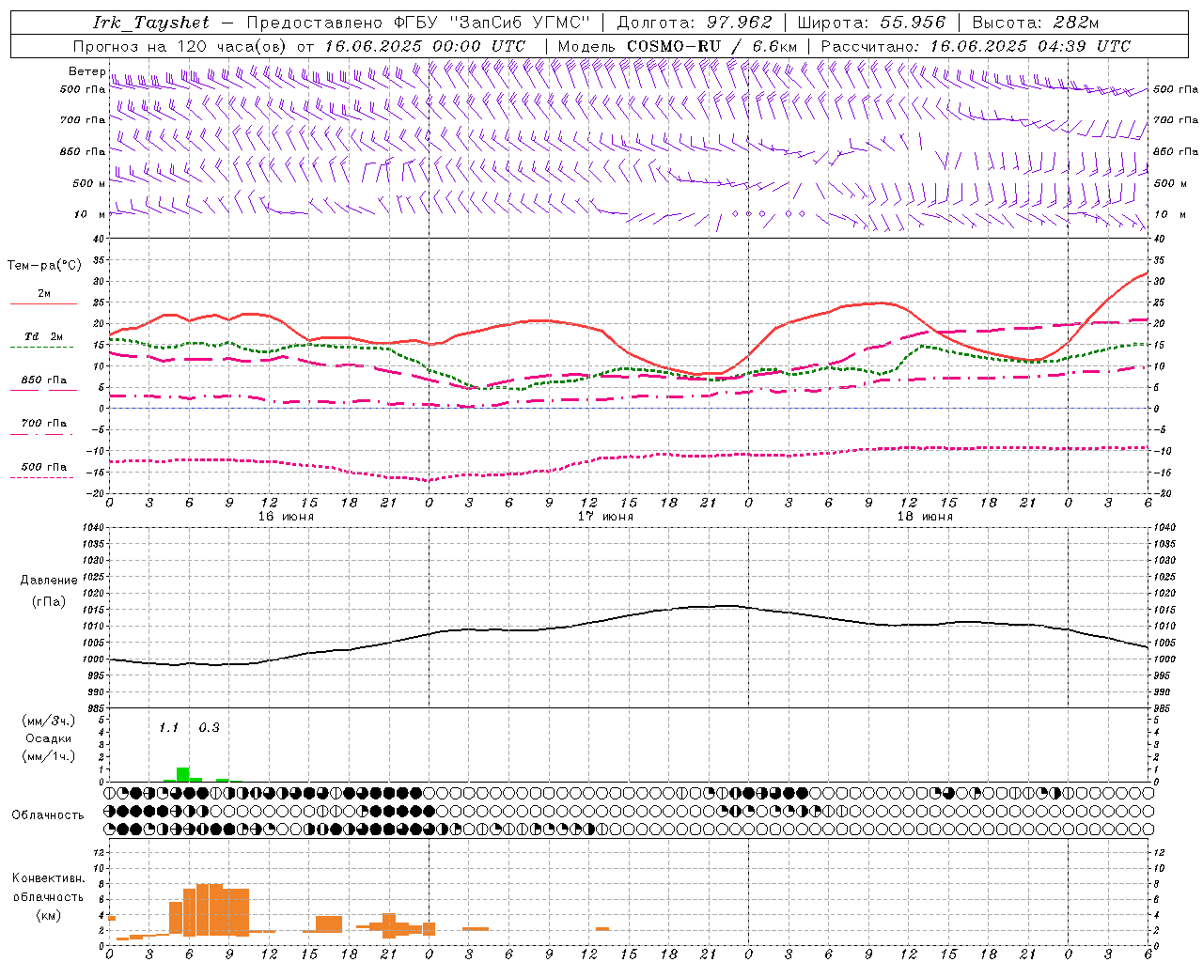
Task: Click the precipitation total "1.1"
Action: [x=168, y=728]
